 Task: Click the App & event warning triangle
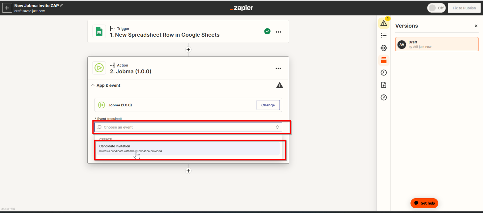(280, 85)
